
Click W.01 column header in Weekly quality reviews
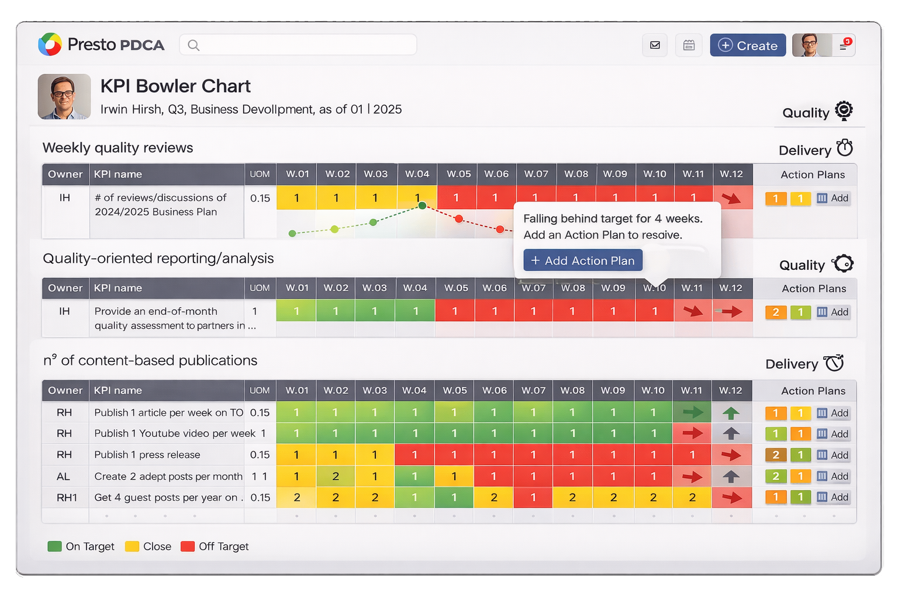tap(297, 174)
